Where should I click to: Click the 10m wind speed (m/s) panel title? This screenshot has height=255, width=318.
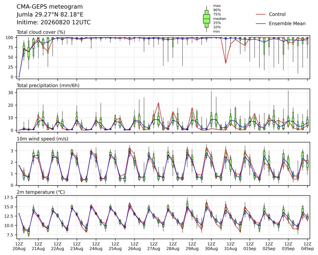[42, 139]
